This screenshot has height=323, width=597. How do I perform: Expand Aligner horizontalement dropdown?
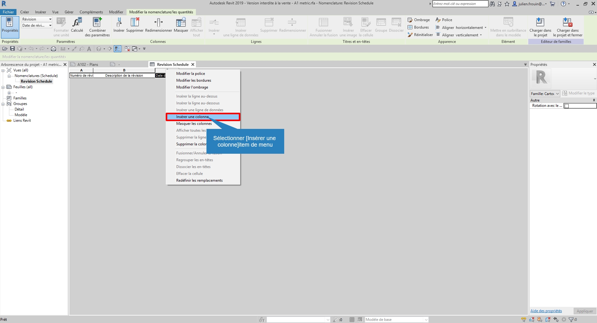pyautogui.click(x=485, y=28)
